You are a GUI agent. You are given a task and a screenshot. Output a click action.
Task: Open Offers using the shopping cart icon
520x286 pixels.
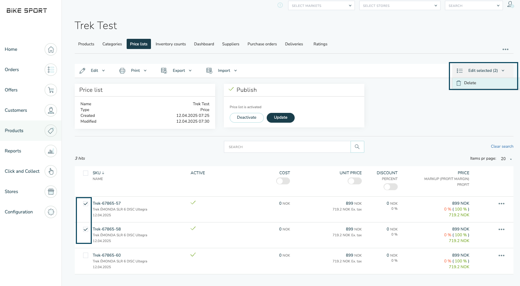(51, 90)
